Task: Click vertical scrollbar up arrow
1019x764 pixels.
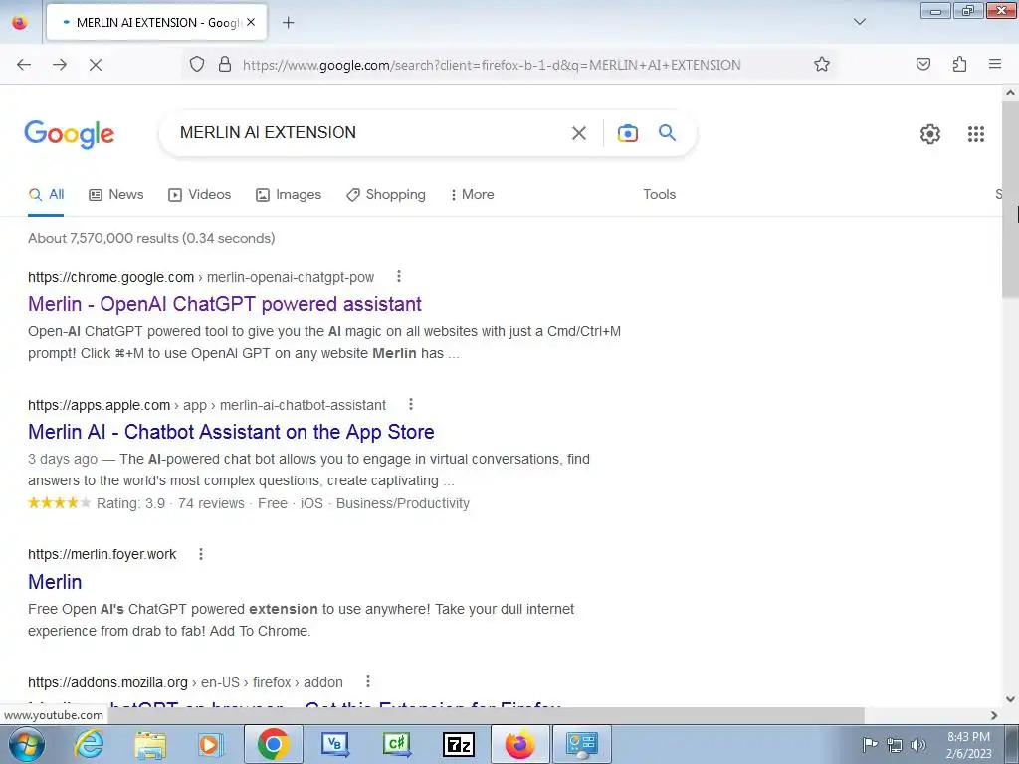Action: click(x=1010, y=93)
